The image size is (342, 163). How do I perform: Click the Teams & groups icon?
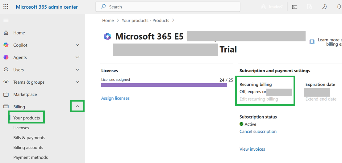click(6, 82)
